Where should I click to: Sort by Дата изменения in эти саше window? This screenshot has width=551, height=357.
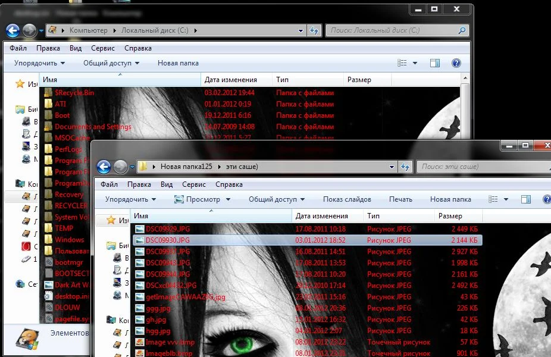[x=327, y=216]
